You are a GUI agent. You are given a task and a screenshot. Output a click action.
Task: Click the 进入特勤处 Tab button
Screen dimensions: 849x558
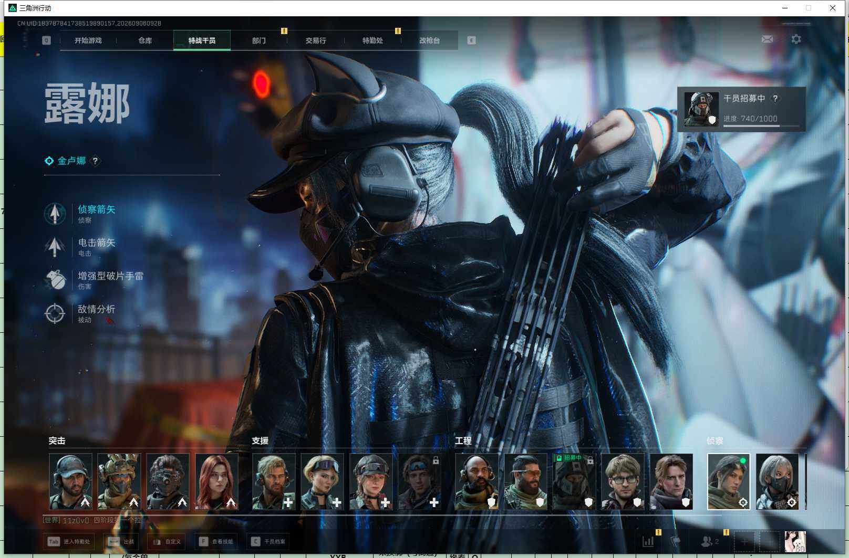69,541
